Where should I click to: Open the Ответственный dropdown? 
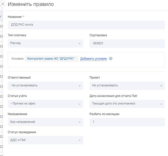pos(45,86)
